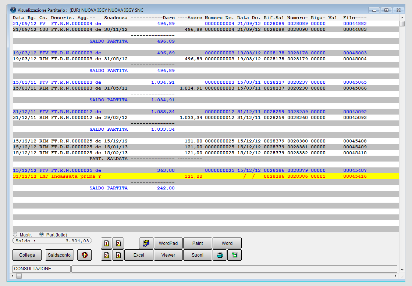Click Dare amount 363,00
This screenshot has width=412, height=286.
pyautogui.click(x=166, y=170)
